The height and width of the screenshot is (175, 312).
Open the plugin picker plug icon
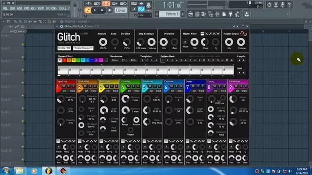(231, 14)
